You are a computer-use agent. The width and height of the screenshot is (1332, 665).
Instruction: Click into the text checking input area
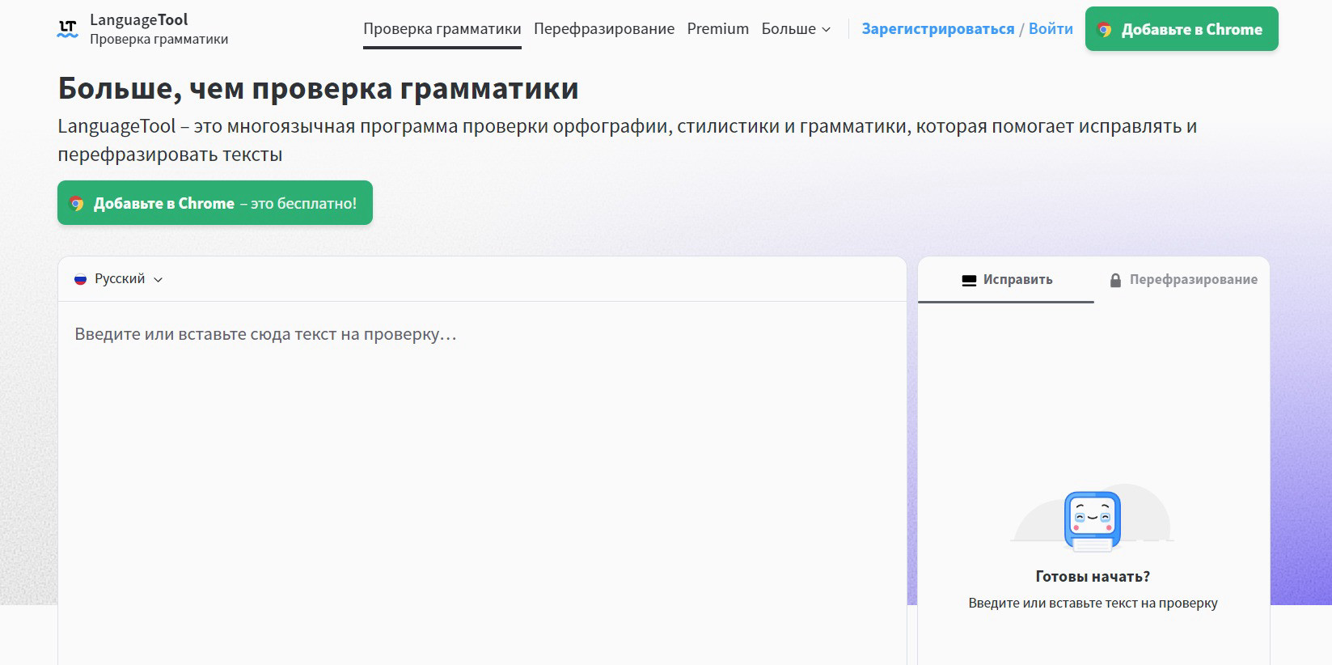click(x=482, y=483)
